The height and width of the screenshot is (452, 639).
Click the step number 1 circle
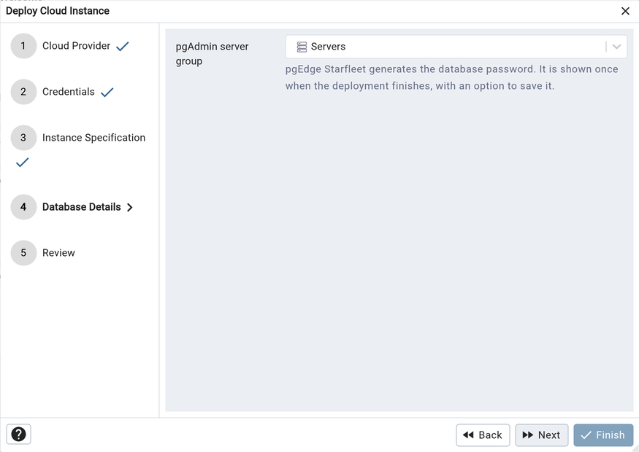(23, 46)
